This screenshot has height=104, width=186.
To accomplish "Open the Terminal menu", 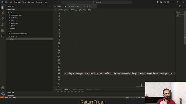I will coord(39,2).
